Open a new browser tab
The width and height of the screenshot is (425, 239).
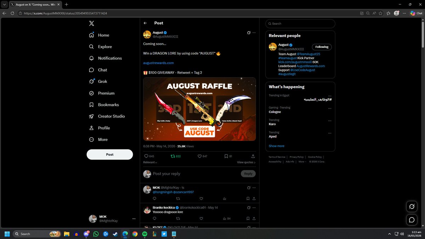point(66,5)
